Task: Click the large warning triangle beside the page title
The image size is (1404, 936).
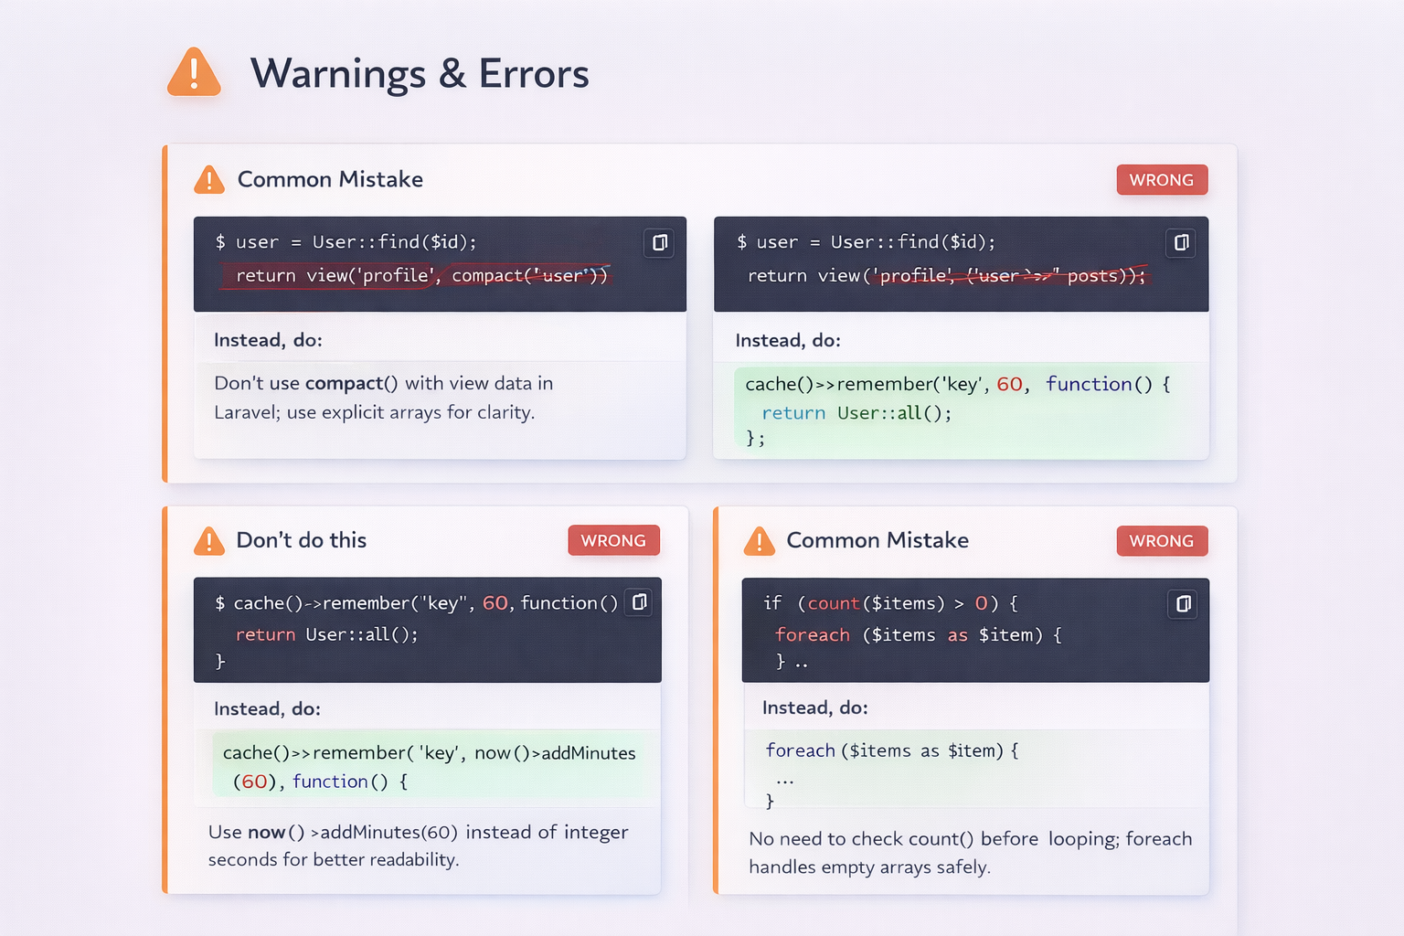Action: (194, 72)
